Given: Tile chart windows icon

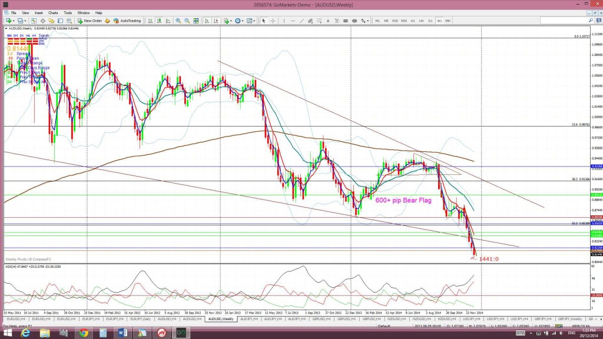Looking at the screenshot, I should point(196,21).
